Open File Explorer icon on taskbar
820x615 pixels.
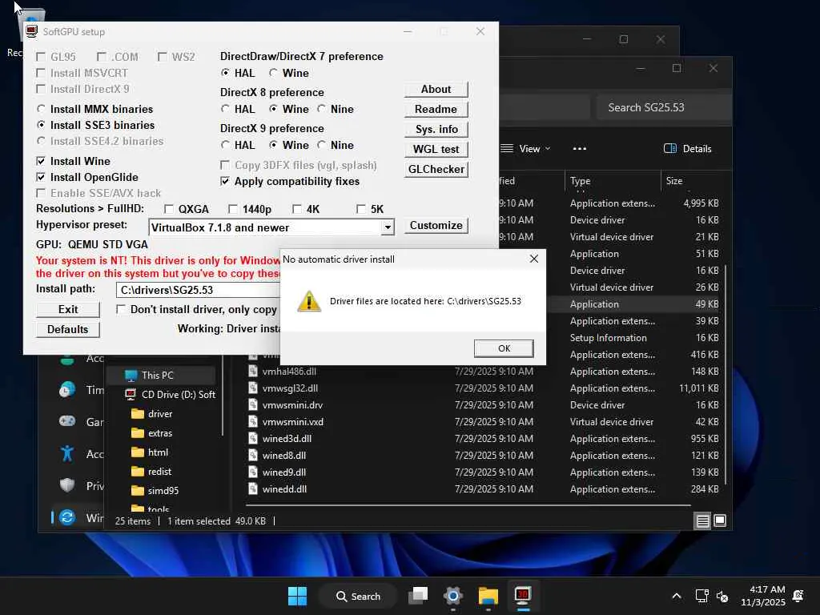[488, 596]
